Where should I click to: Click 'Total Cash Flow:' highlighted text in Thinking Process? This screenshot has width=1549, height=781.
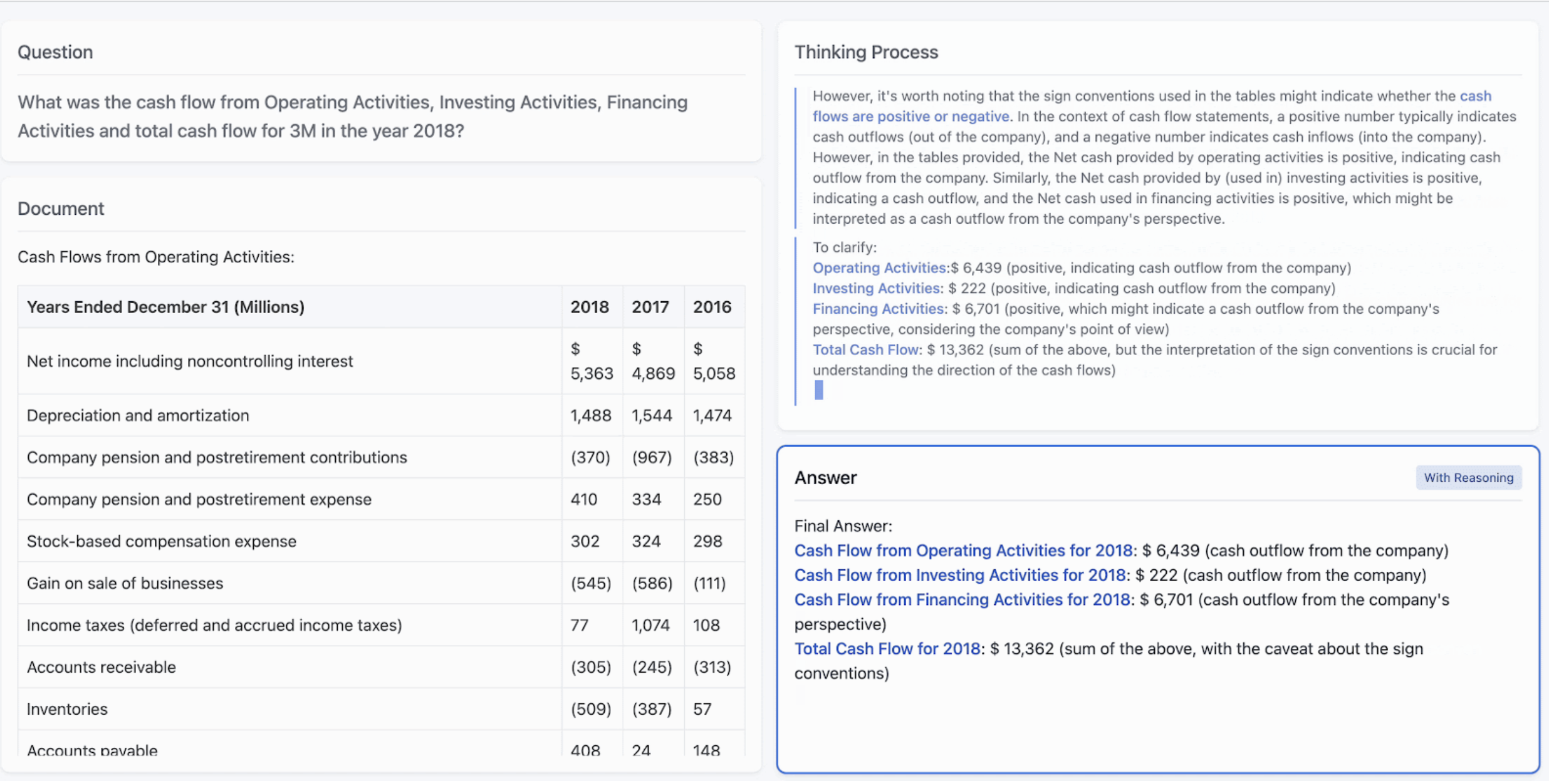point(867,350)
